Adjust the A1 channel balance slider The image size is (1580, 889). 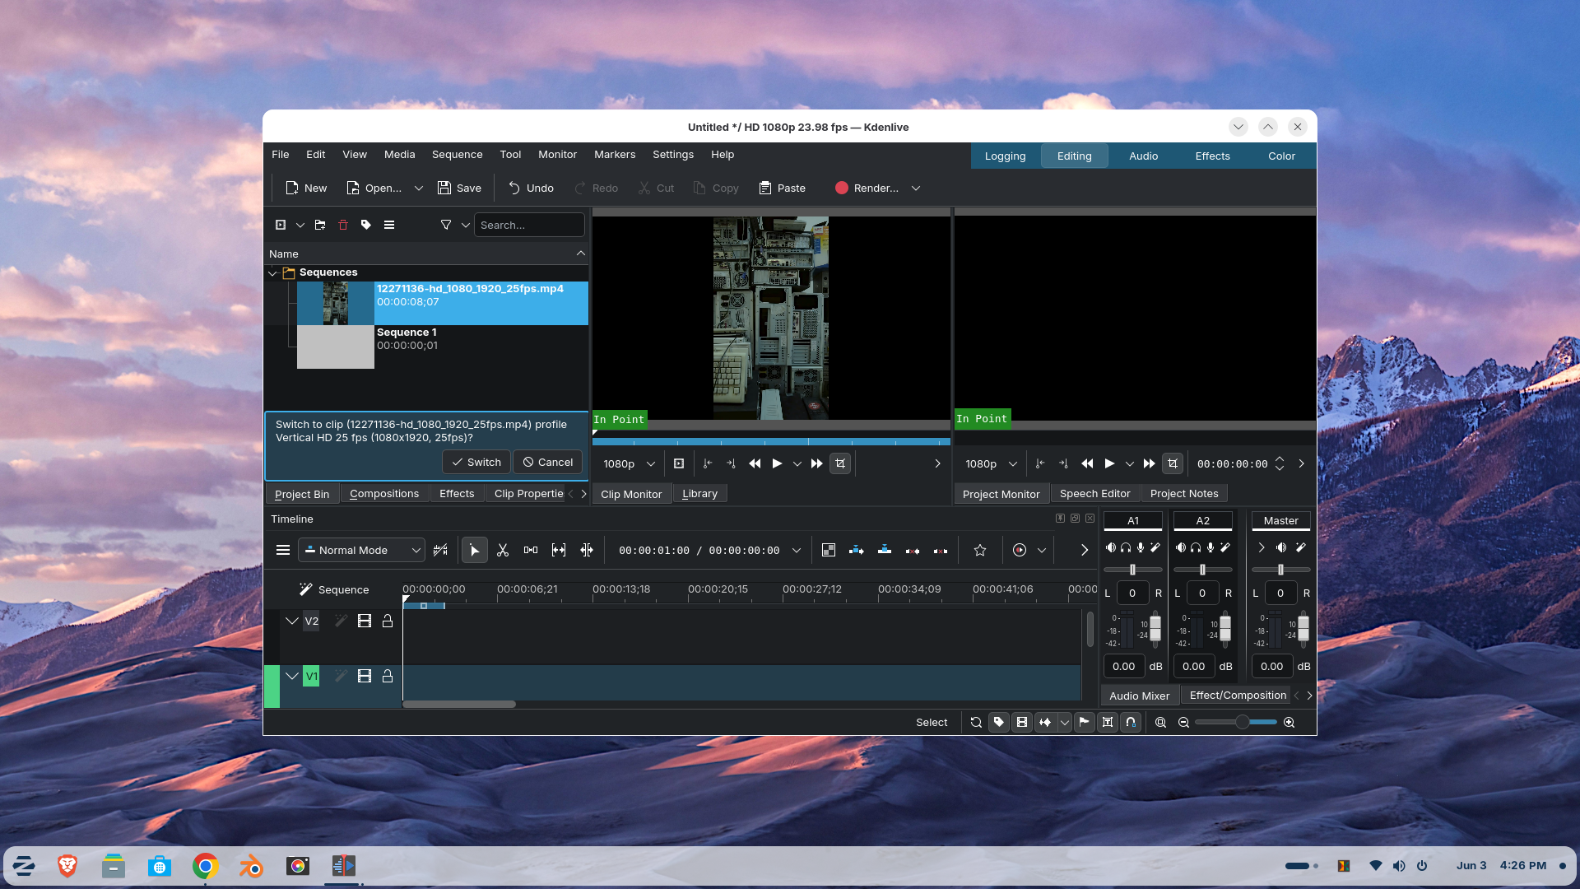(x=1133, y=570)
